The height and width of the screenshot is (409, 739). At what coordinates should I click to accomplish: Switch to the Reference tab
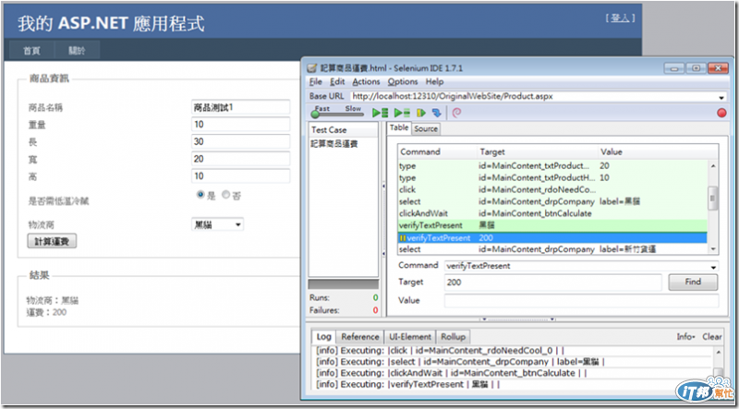[360, 336]
